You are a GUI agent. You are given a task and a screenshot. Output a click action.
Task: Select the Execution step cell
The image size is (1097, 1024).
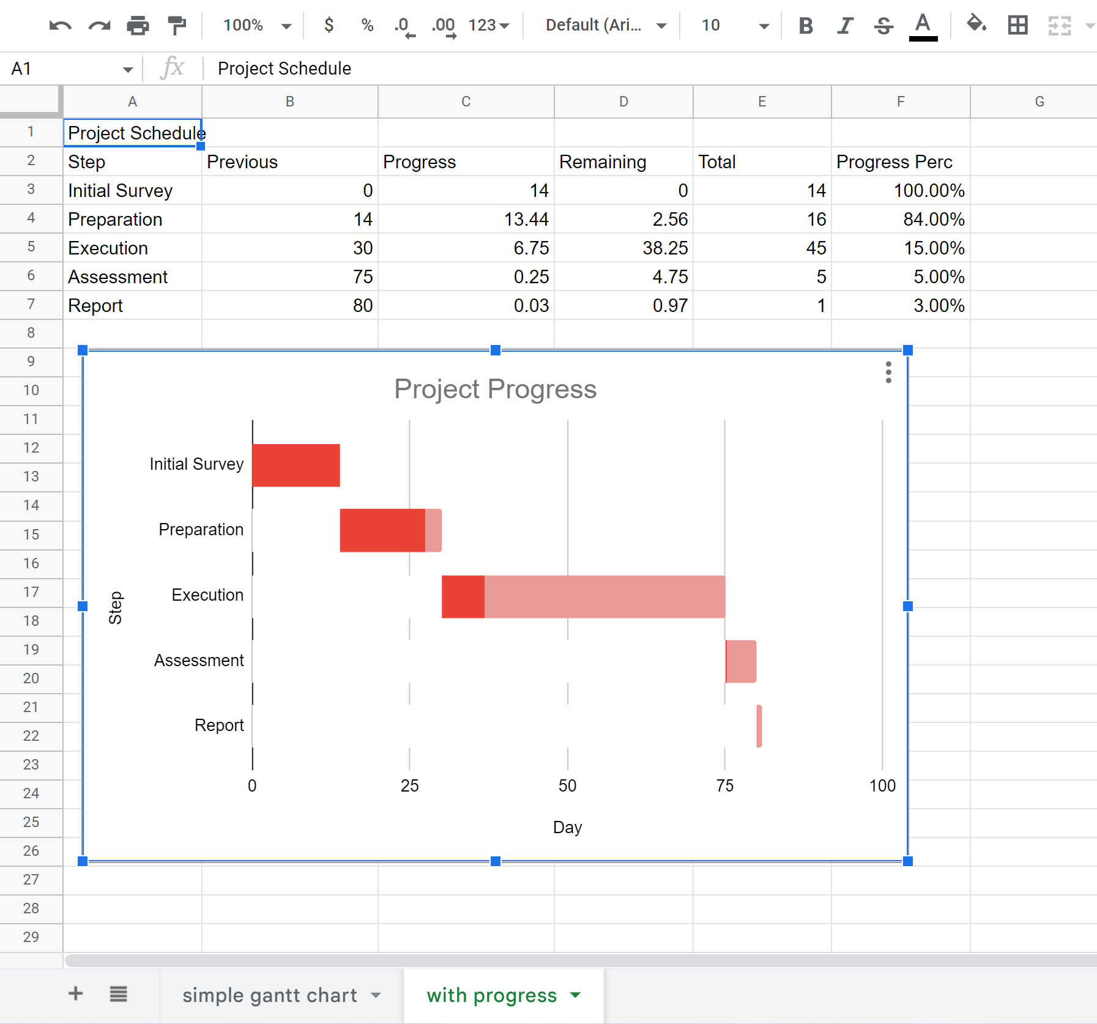pos(132,248)
